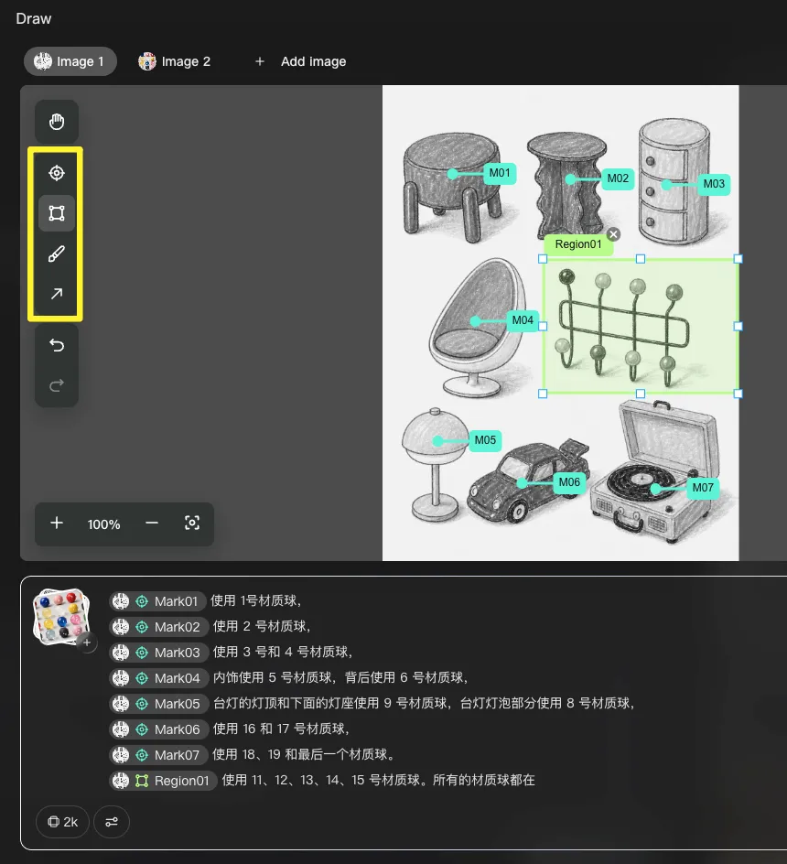The image size is (787, 864).
Task: Click text after Region01 about material balls
Action: [378, 780]
